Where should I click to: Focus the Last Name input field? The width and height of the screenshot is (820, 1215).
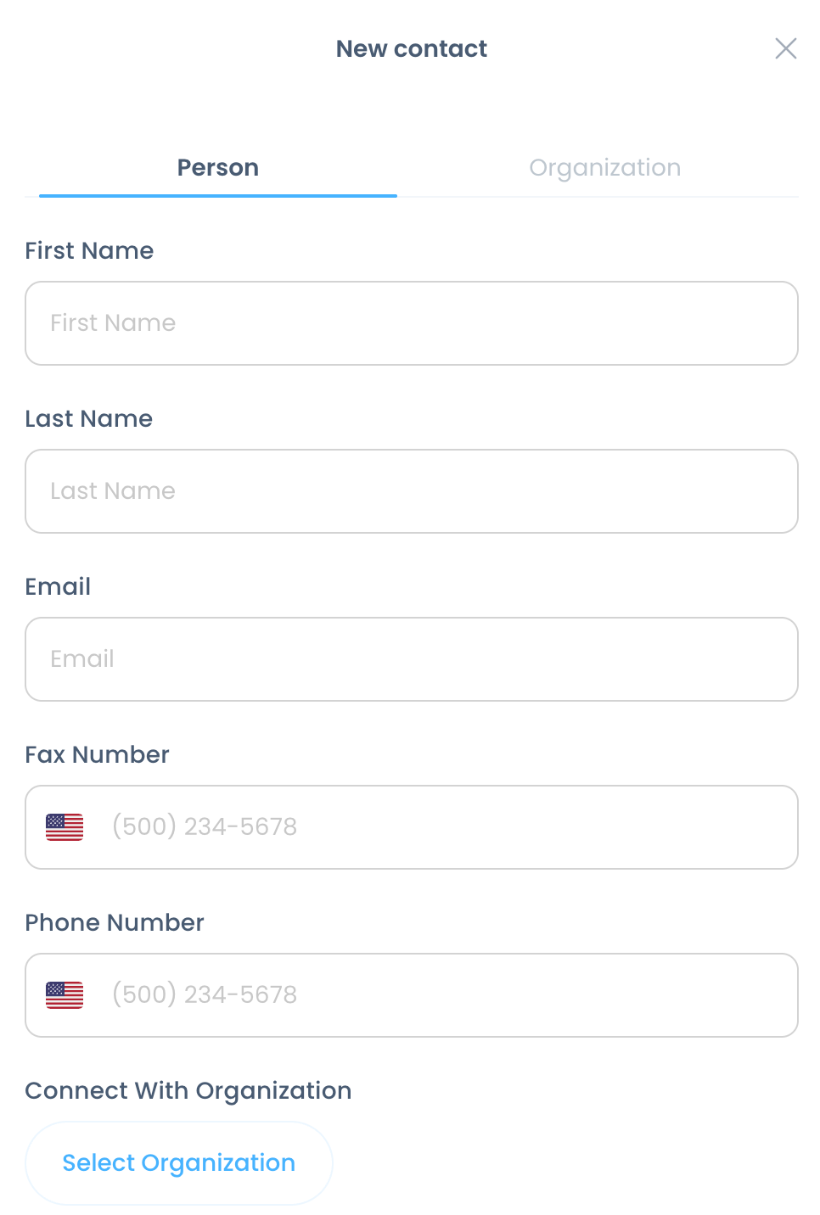[x=412, y=491]
